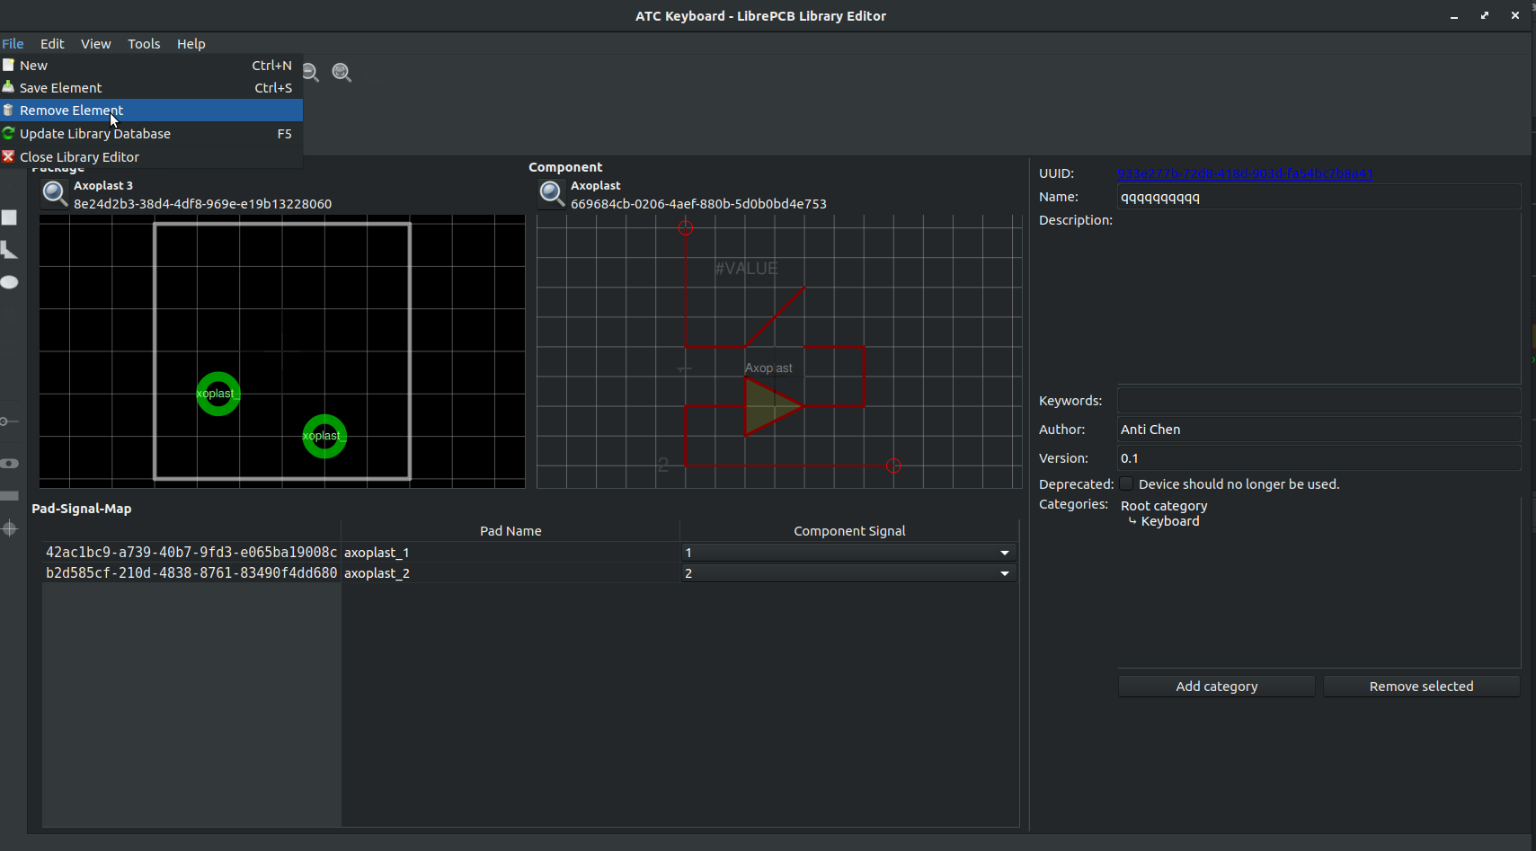1536x851 pixels.
Task: Open the Edit menu
Action: tap(52, 44)
